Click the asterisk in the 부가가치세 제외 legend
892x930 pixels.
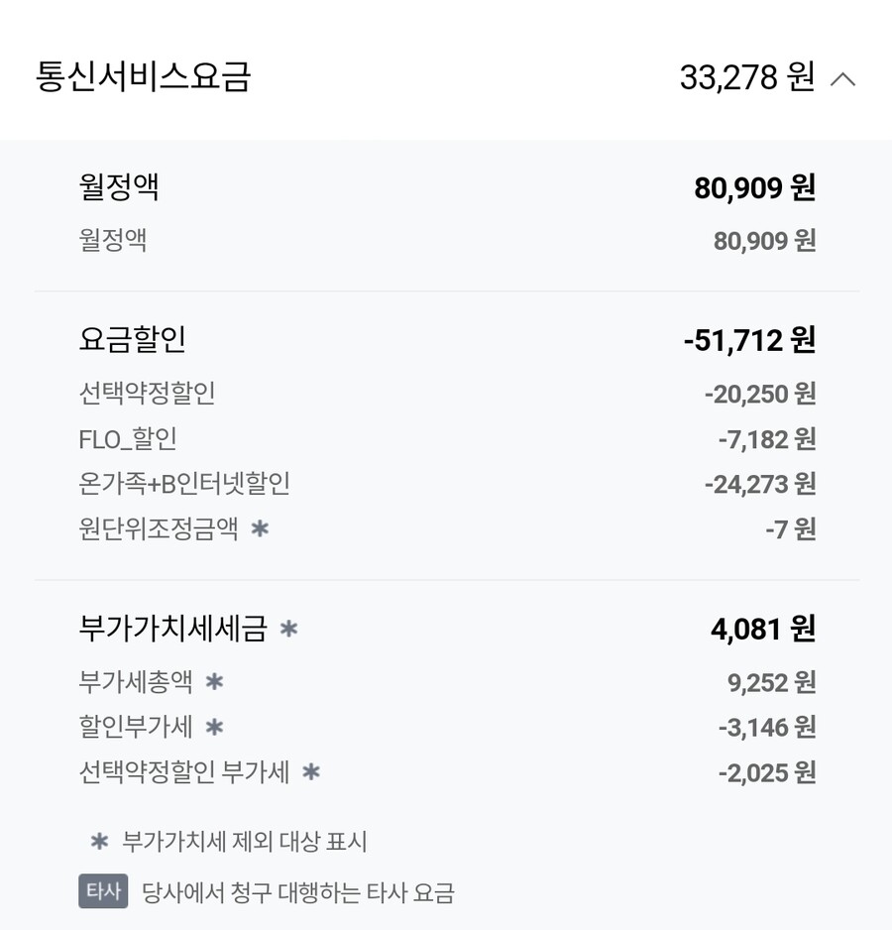(99, 842)
